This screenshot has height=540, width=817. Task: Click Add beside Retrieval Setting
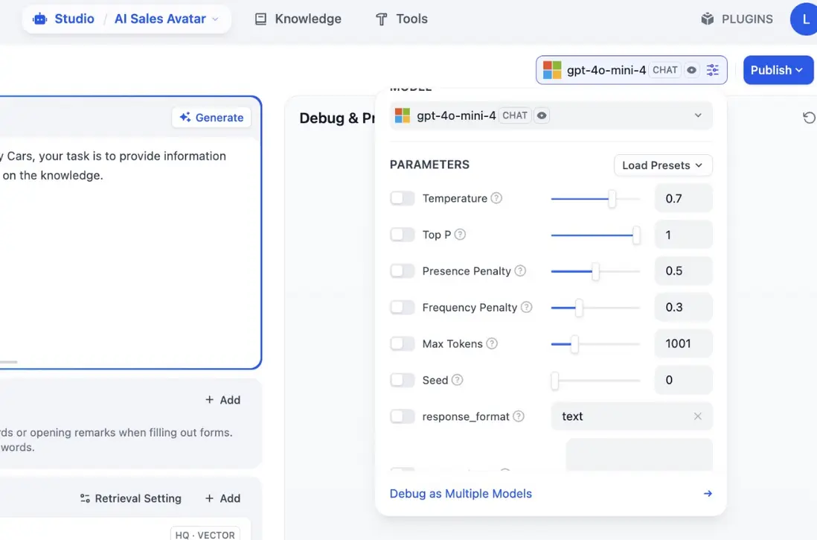(x=223, y=499)
